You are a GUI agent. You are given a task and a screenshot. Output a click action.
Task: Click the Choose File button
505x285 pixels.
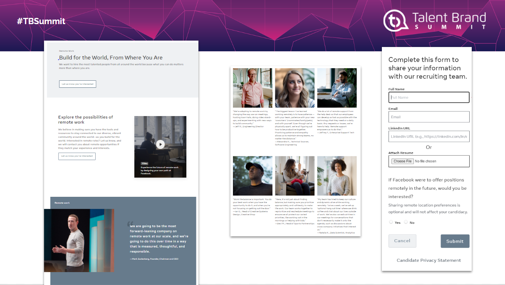403,161
